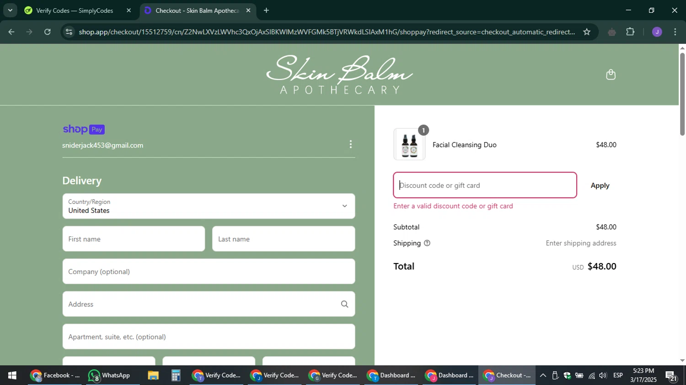Click the Company (optional) field
Viewport: 686px width, 385px height.
pos(209,271)
